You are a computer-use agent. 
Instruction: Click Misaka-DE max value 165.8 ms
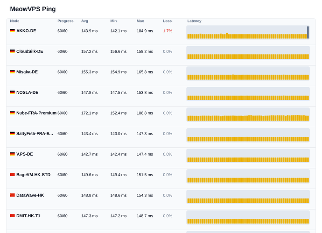click(145, 72)
